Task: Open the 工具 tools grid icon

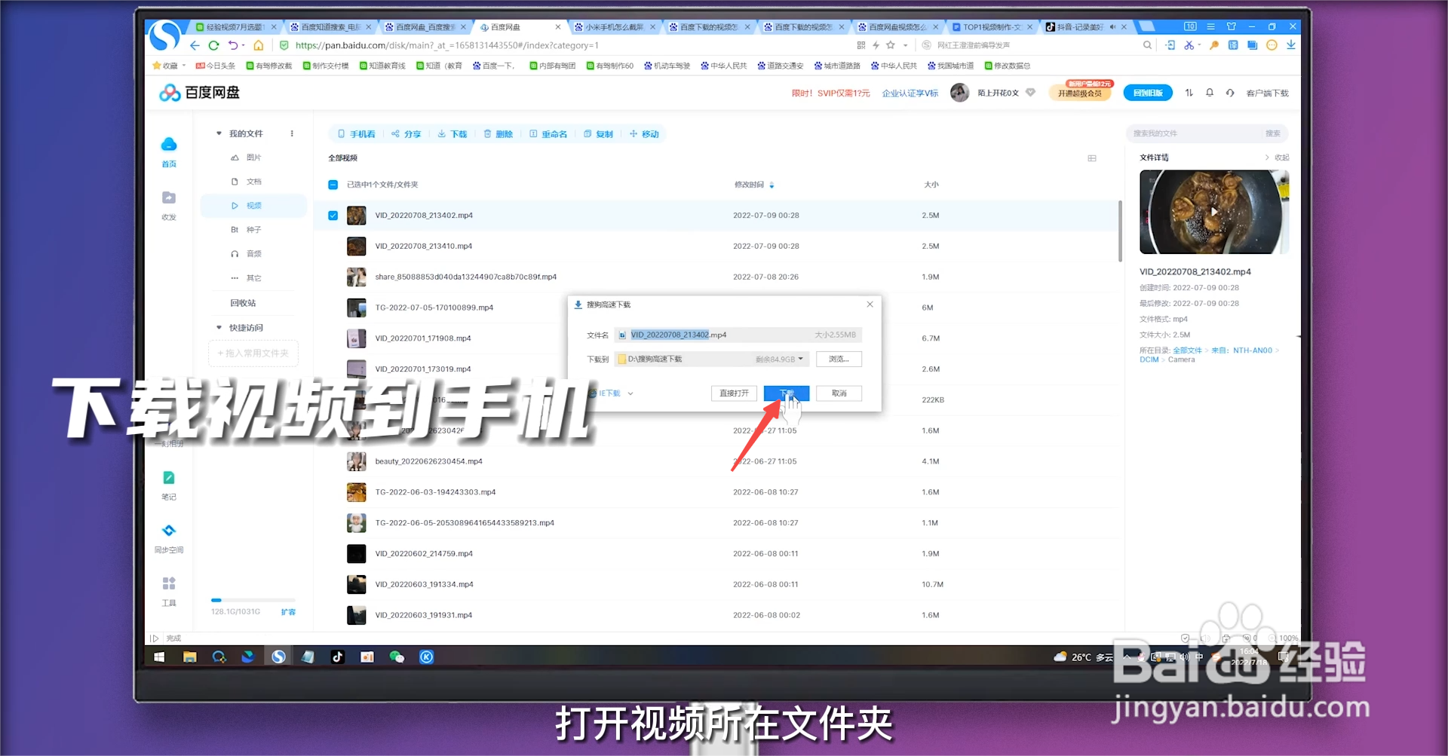Action: [169, 583]
